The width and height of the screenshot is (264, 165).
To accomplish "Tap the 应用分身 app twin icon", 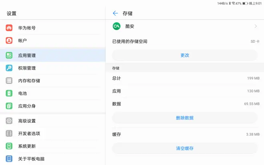I will click(9, 106).
